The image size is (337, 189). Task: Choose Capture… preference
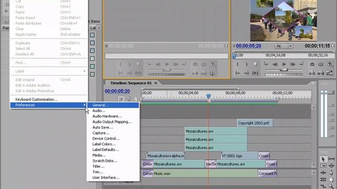[x=113, y=133]
